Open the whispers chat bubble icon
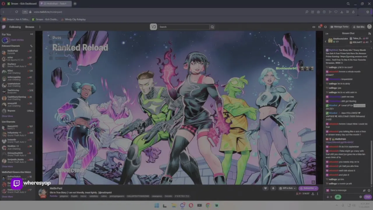Viewport: 373px width, 210px height. tap(326, 27)
